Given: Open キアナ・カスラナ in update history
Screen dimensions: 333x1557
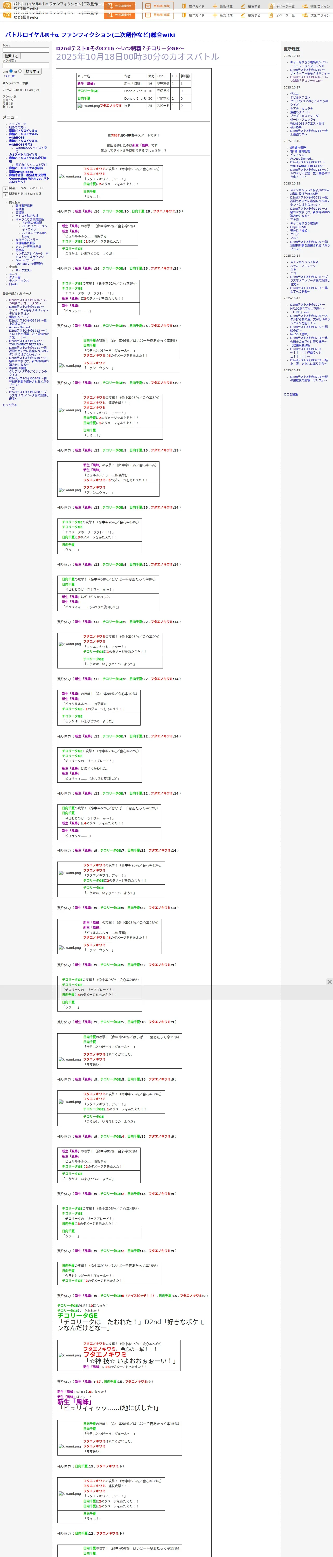Looking at the screenshot, I should coord(302,108).
